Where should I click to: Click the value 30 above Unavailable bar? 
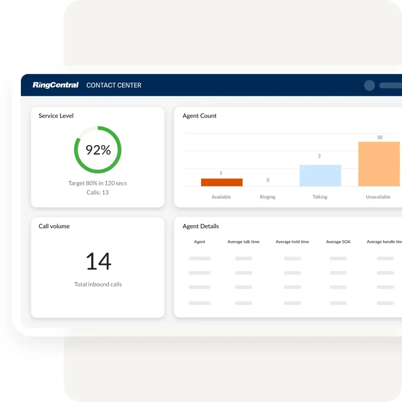(x=380, y=137)
